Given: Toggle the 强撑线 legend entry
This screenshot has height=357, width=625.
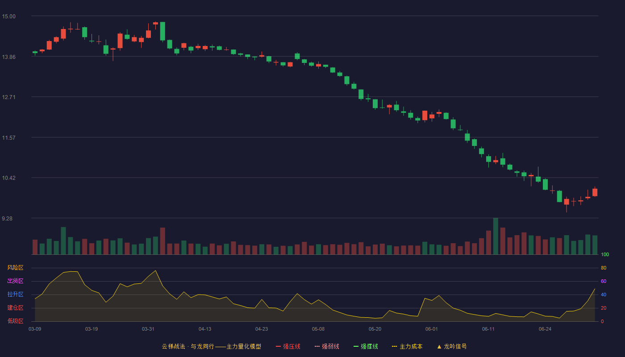Looking at the screenshot, I should pyautogui.click(x=366, y=346).
